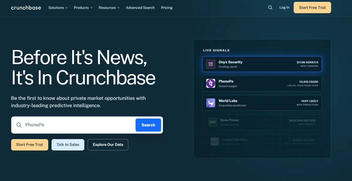Click the "BACKYARD BATTERY" text
Image resolution: width=352 pixels, height=181 pixels.
pos(302,121)
